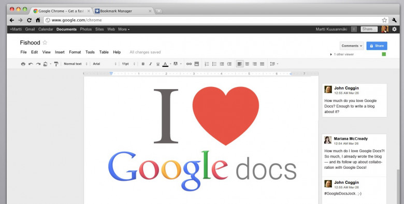
Task: Apply the text color
Action: coord(165,64)
